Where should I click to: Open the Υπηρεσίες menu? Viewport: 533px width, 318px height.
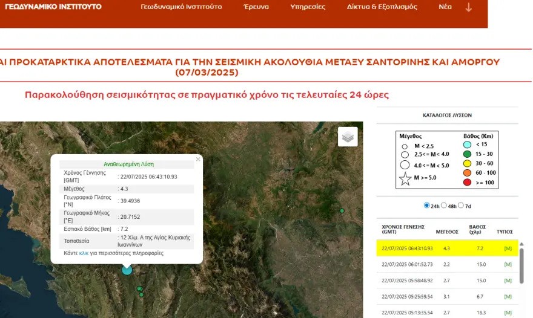point(308,7)
